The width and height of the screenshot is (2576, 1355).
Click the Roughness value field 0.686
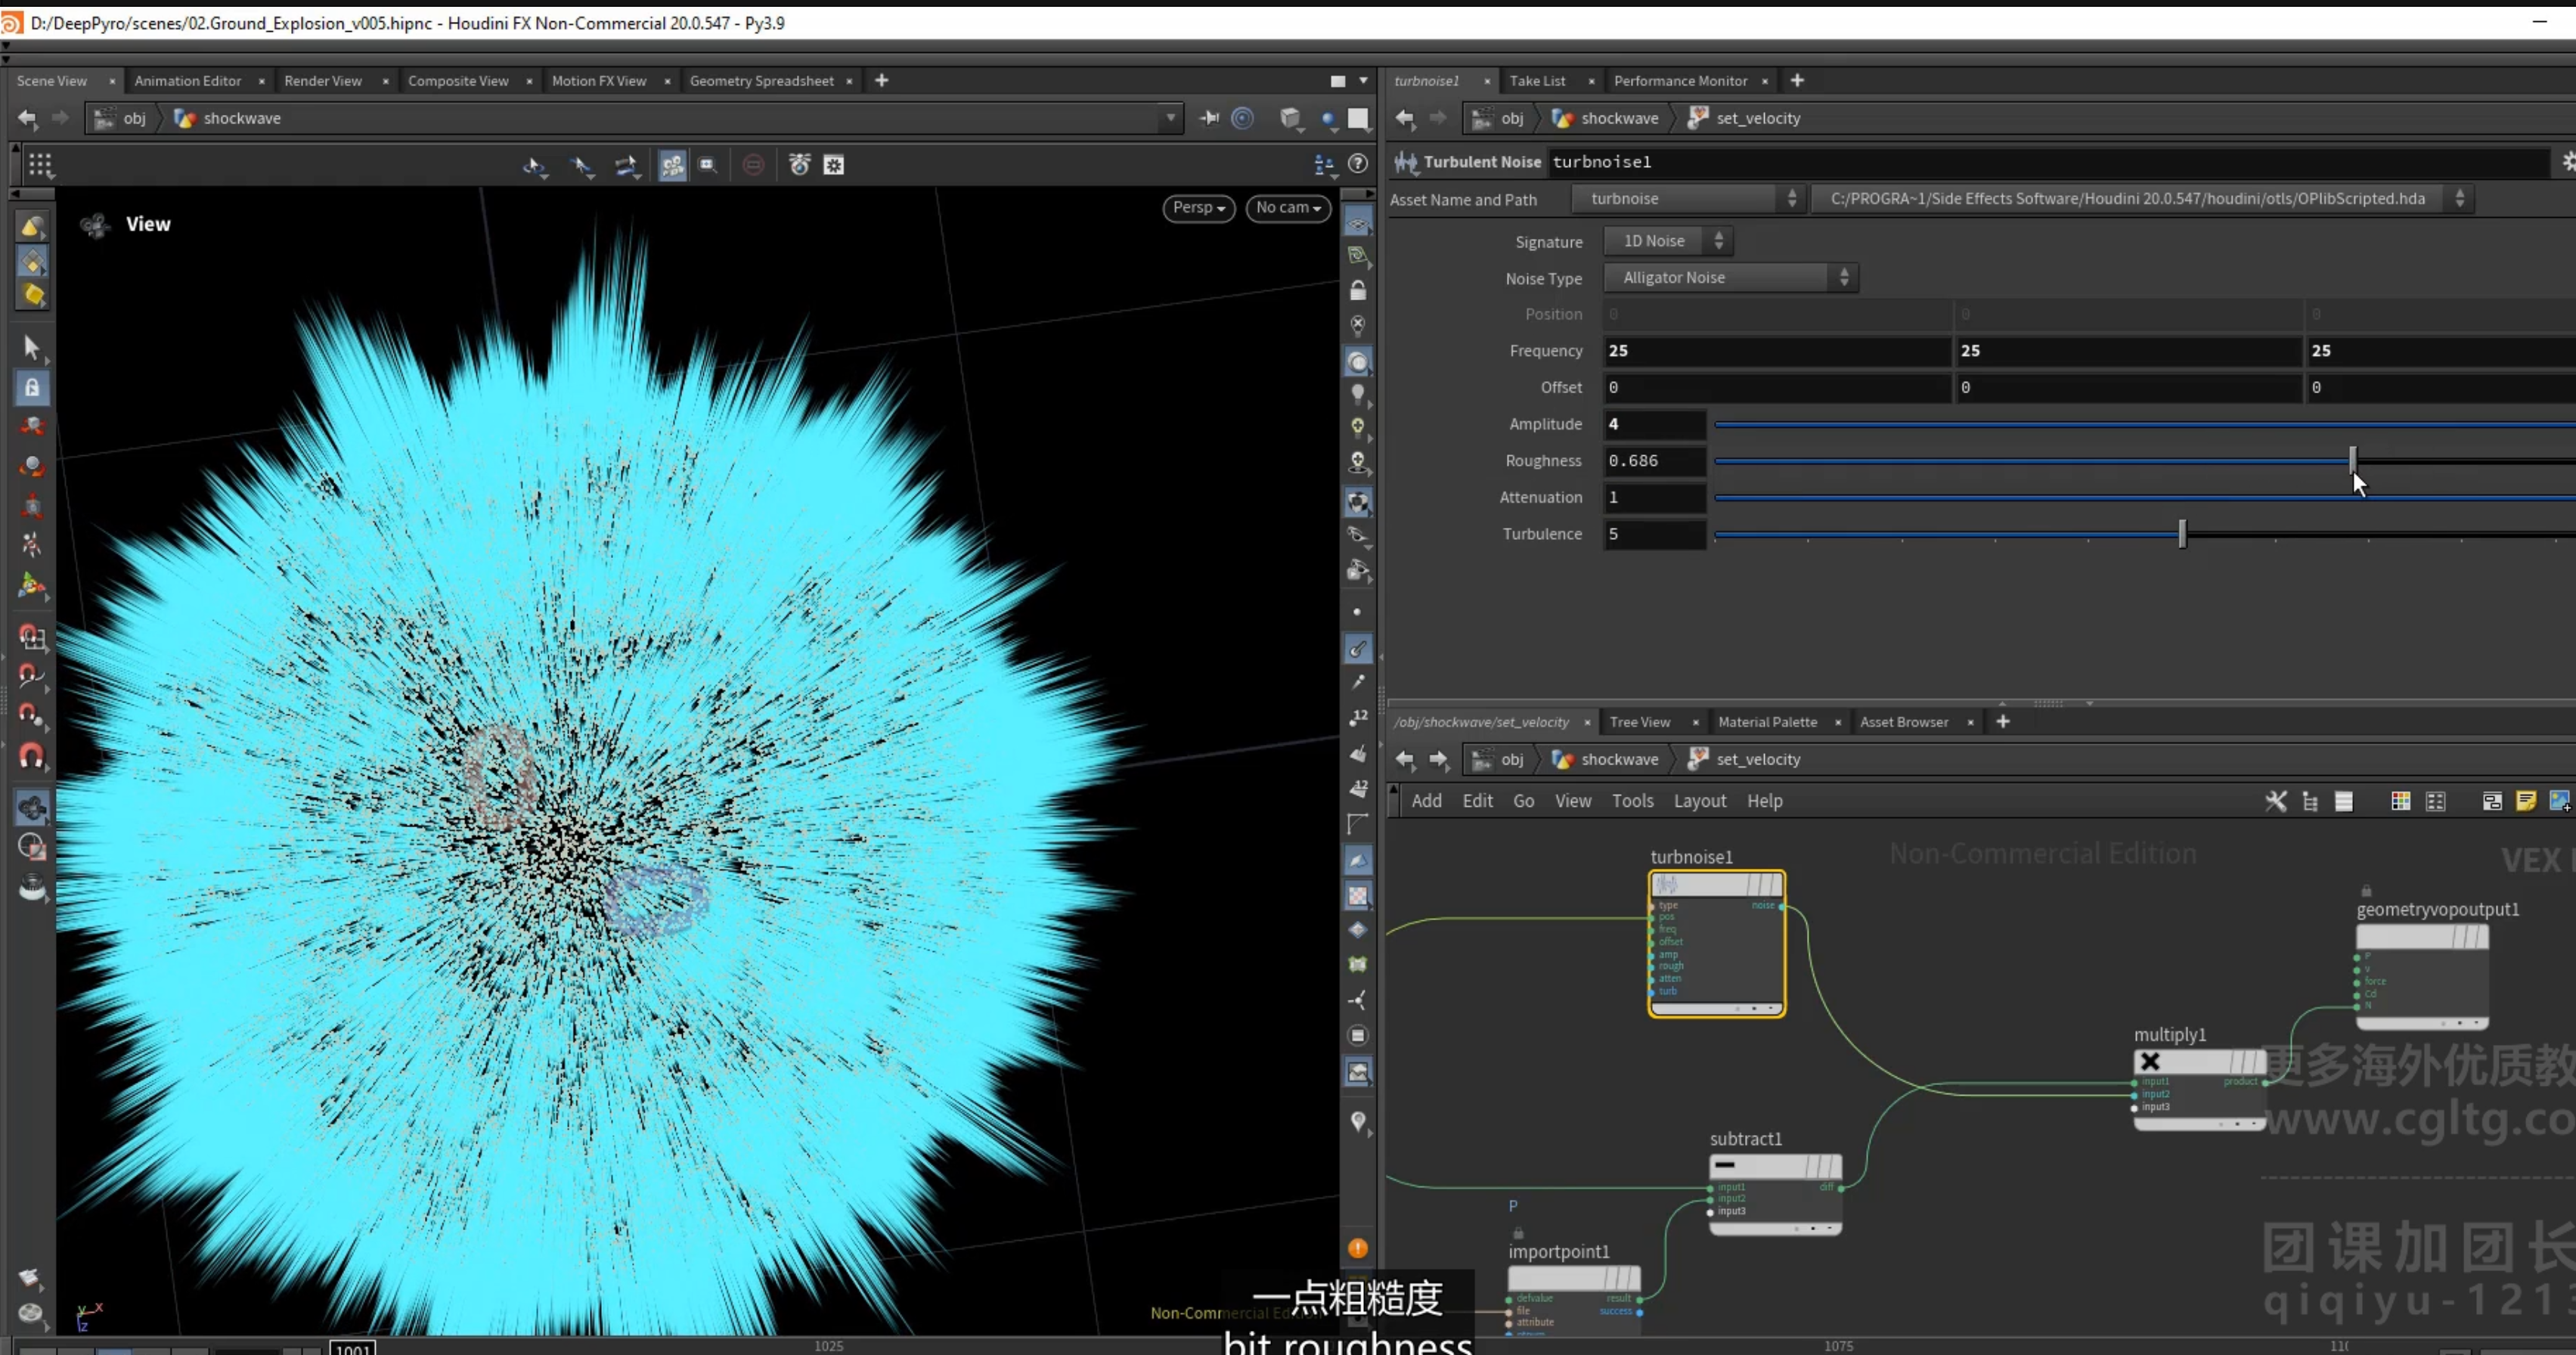point(1655,461)
